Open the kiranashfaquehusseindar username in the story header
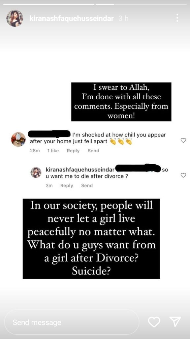190x339 pixels. pos(72,19)
